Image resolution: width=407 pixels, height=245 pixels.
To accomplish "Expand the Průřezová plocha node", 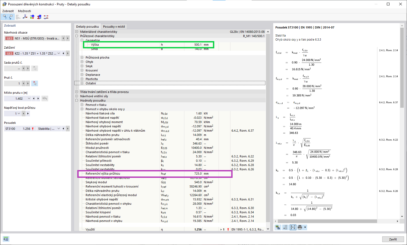I will [82, 57].
